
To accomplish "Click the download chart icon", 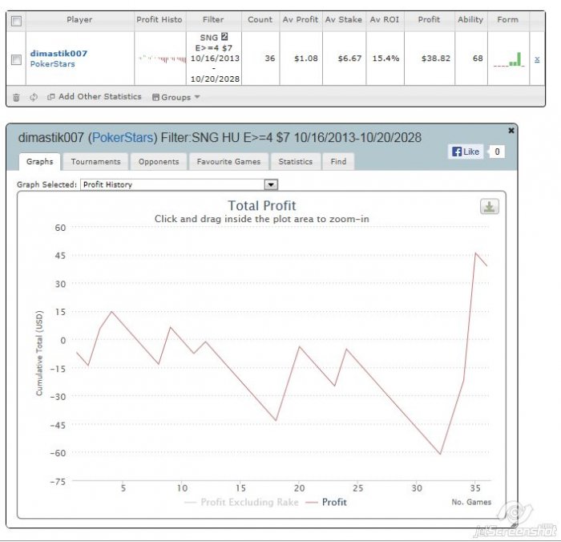I will coord(490,207).
